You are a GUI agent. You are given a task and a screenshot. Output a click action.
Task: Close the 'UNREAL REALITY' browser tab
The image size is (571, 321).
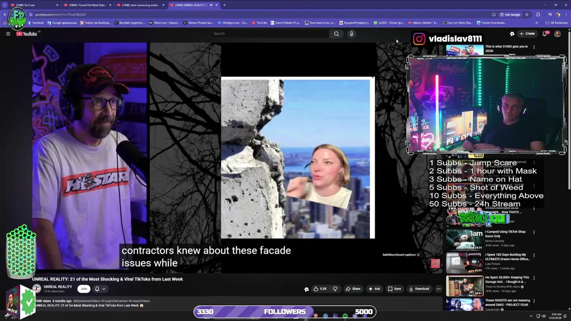(x=216, y=5)
